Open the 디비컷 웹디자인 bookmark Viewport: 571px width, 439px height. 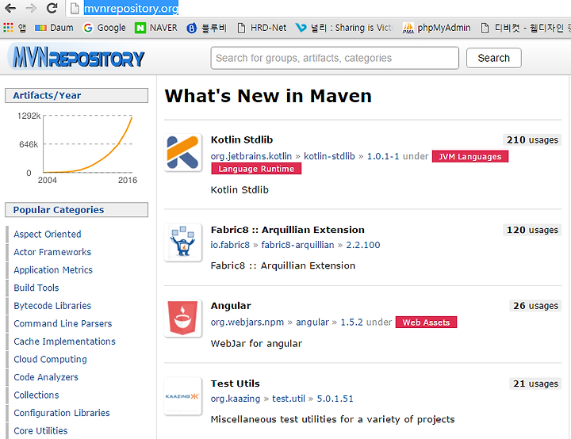tap(525, 28)
